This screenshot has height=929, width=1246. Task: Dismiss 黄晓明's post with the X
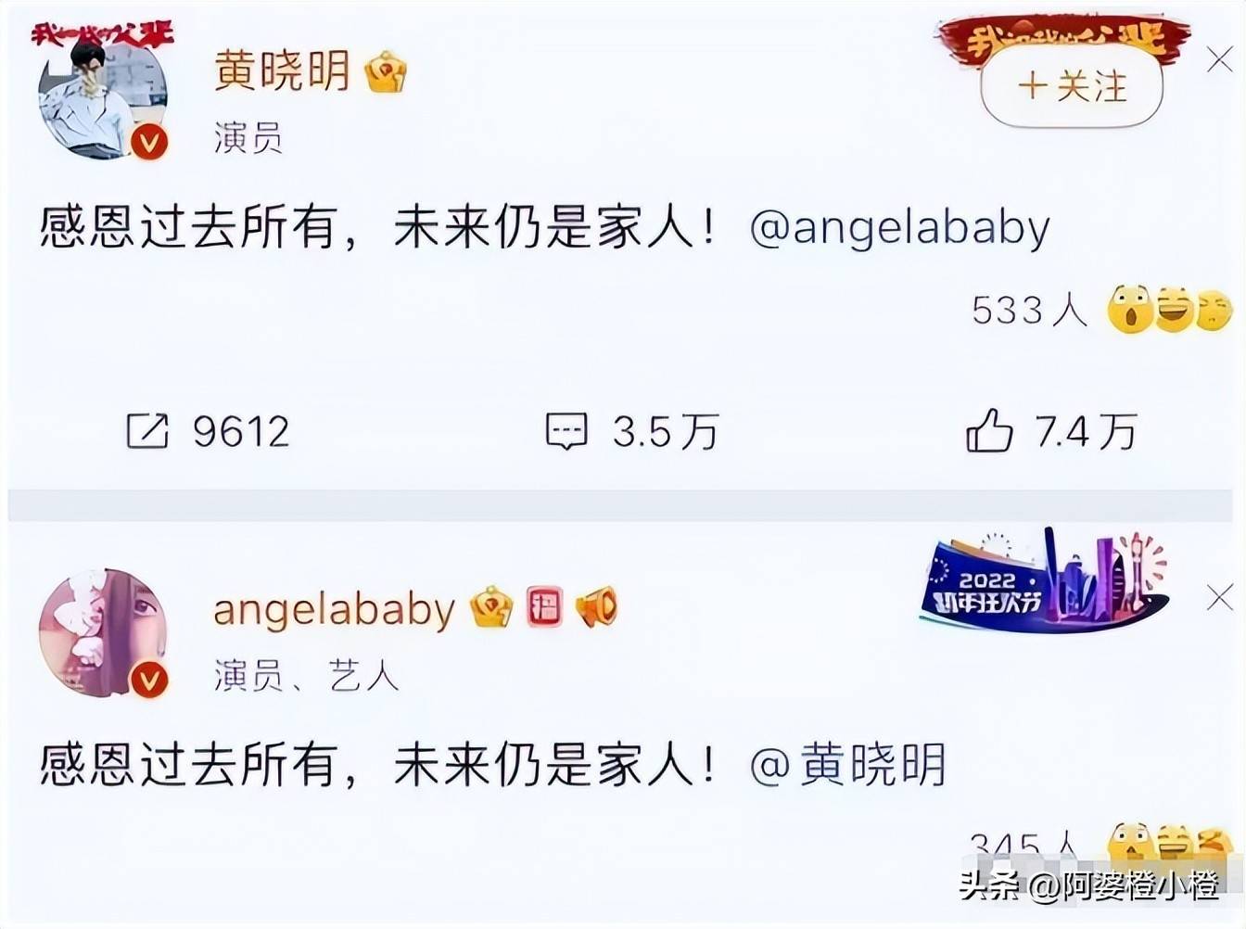point(1220,60)
